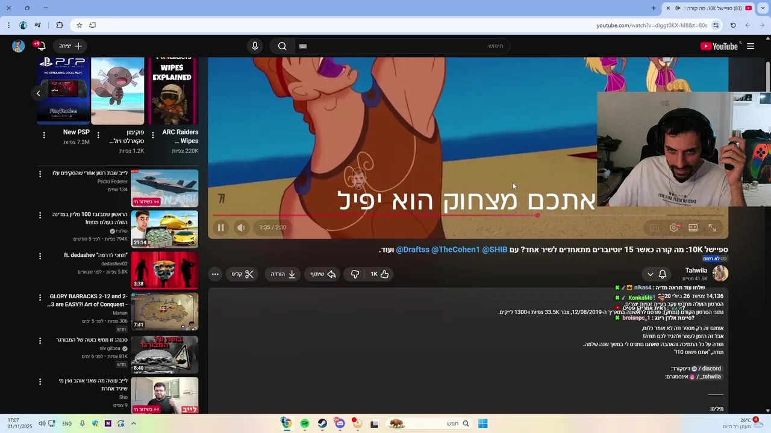Open the @TheCohen1 mention link
The width and height of the screenshot is (771, 433).
(455, 250)
